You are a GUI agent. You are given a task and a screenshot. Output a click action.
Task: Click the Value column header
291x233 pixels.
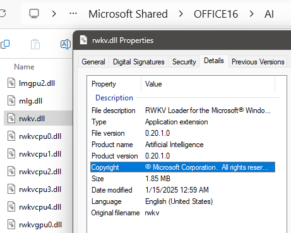[x=208, y=84]
